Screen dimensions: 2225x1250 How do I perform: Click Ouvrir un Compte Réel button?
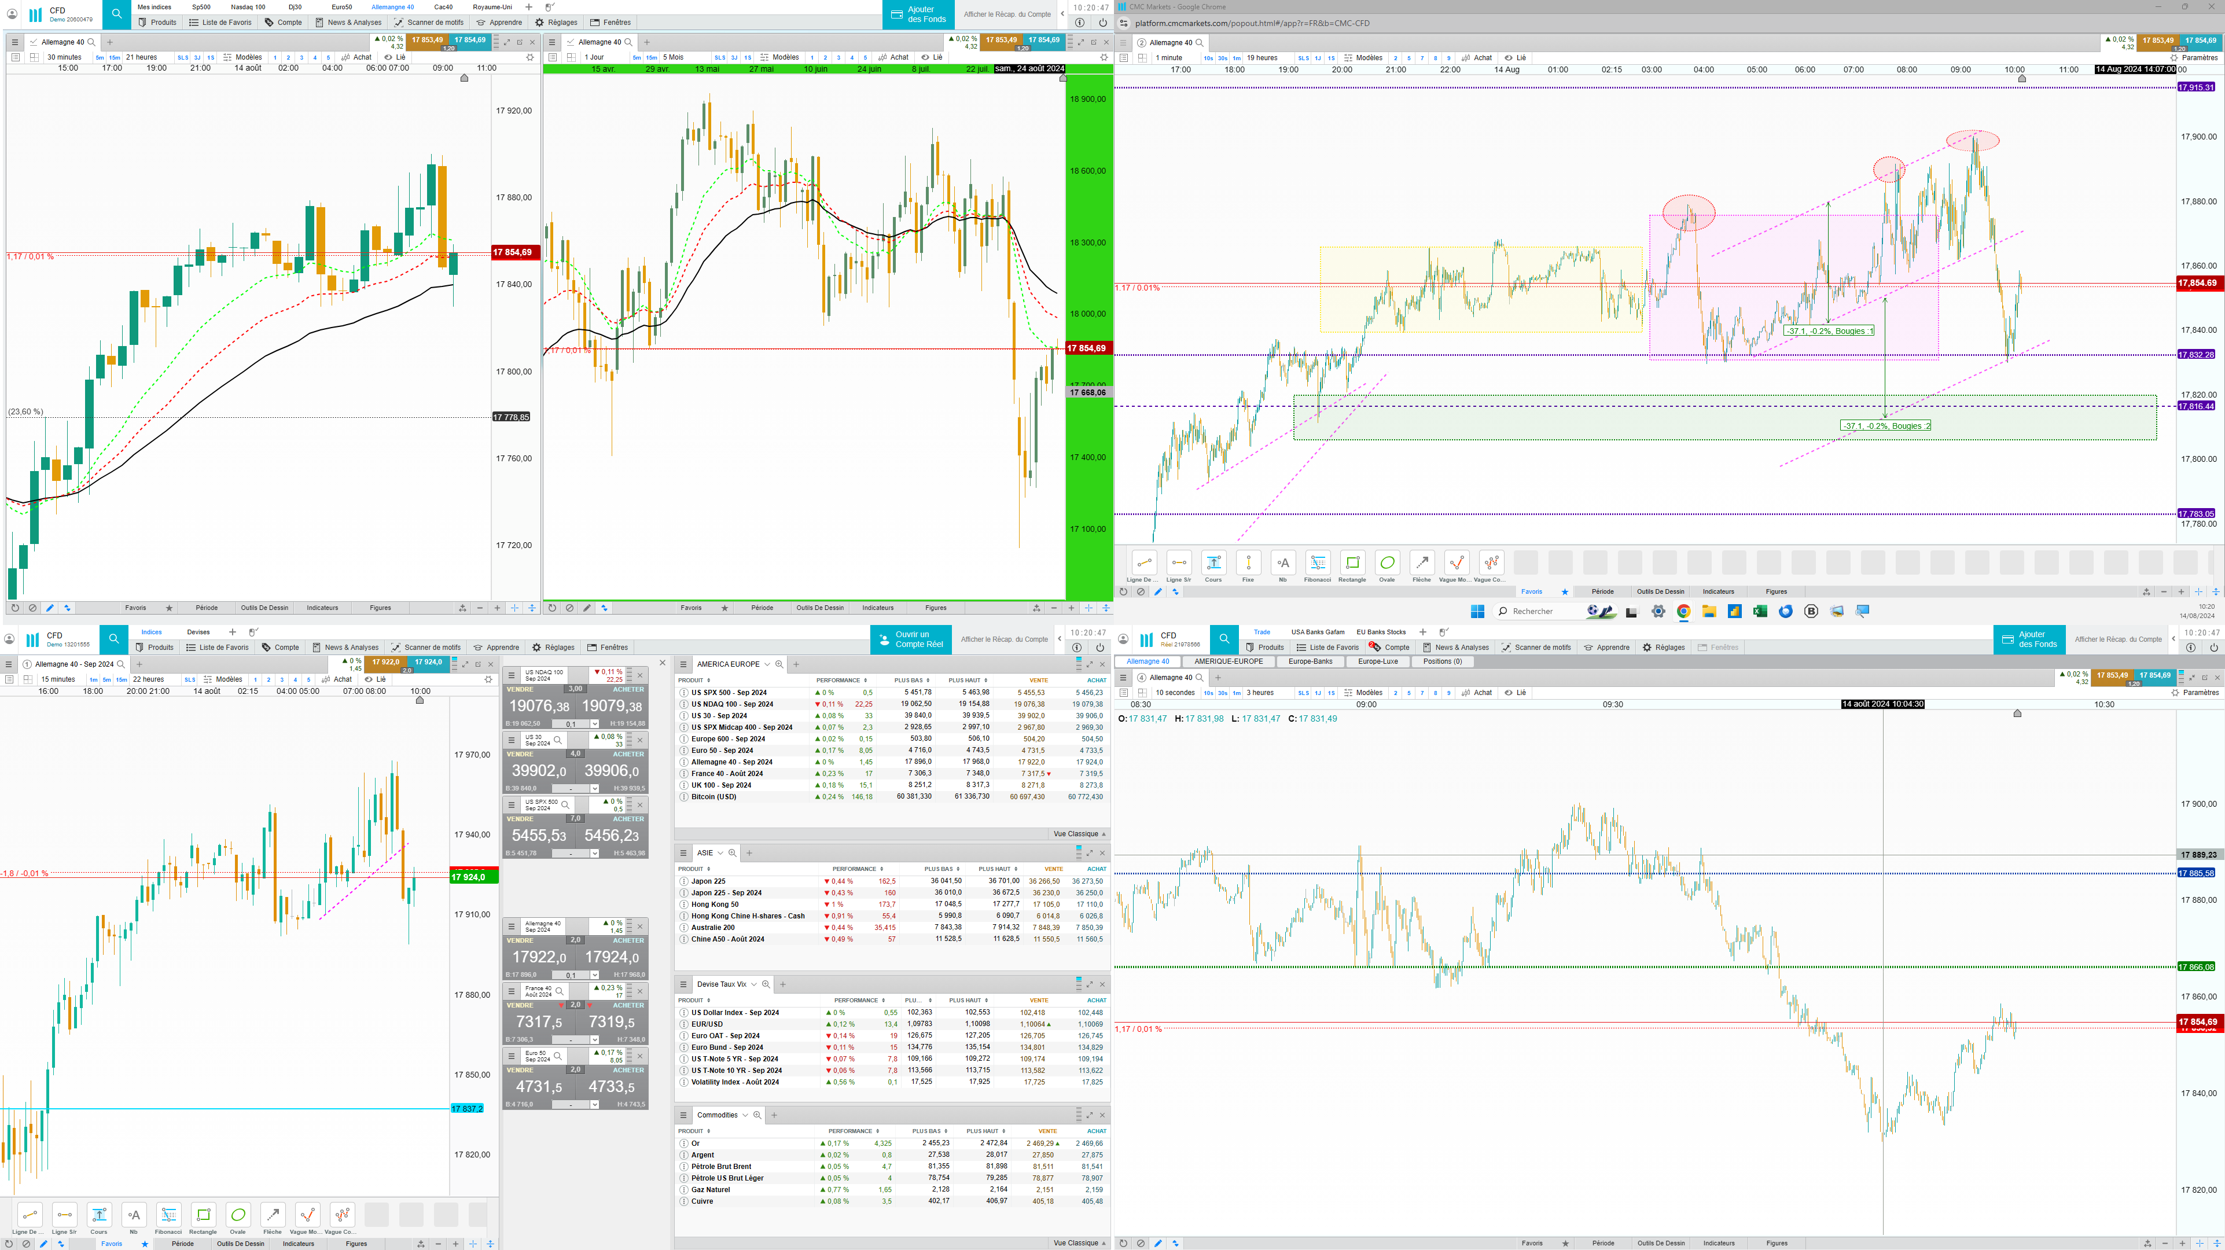(x=911, y=639)
